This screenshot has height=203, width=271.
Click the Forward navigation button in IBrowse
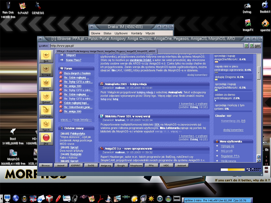click(46, 70)
